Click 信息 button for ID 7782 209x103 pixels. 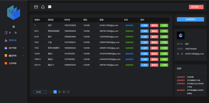pyautogui.click(x=144, y=48)
